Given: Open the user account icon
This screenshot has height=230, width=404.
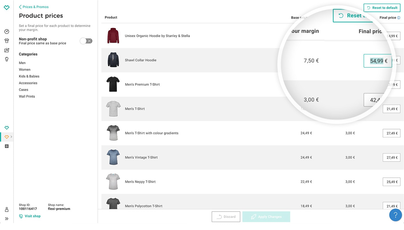Looking at the screenshot, I should (7, 210).
